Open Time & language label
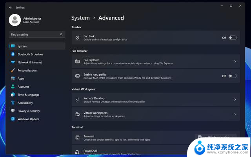Viewport: 251px width, 157px height. click(x=28, y=95)
